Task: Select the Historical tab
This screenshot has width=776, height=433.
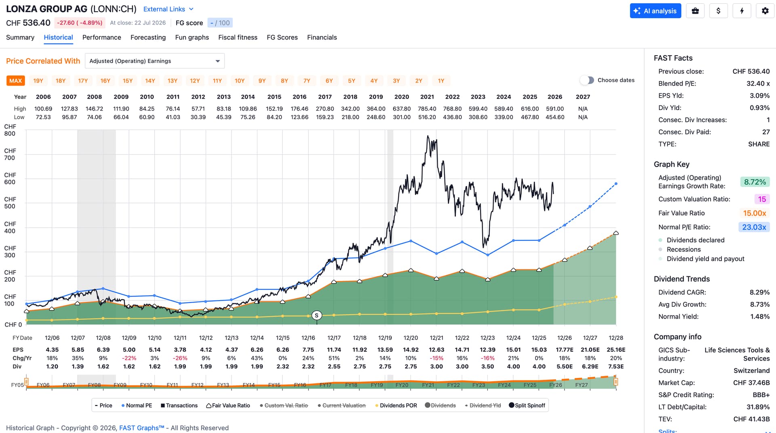Action: [x=58, y=38]
